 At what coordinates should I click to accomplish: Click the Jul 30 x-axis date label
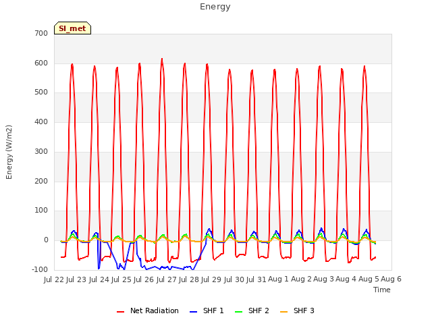pos(234,279)
